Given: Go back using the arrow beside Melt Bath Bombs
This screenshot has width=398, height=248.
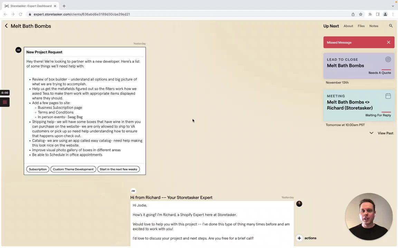Looking at the screenshot, I should (x=6, y=26).
